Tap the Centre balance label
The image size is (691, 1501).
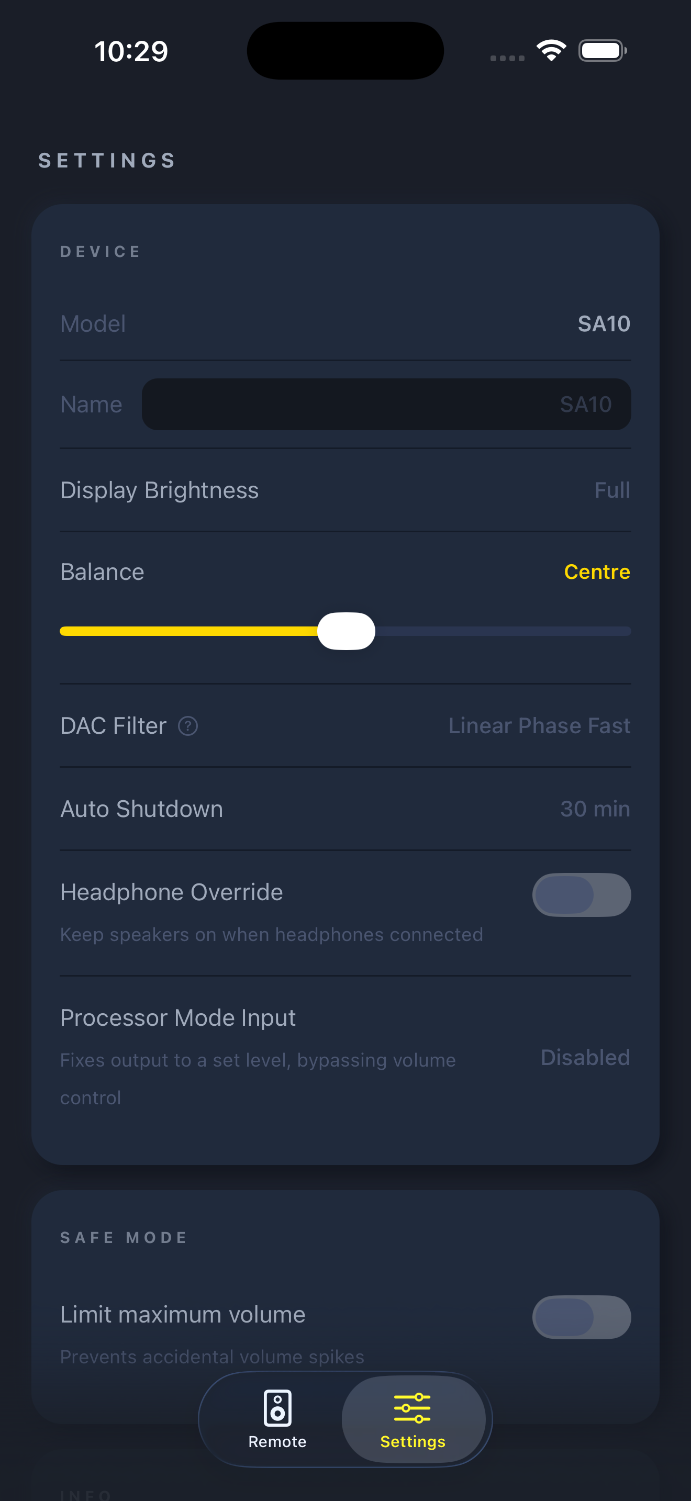pos(597,572)
